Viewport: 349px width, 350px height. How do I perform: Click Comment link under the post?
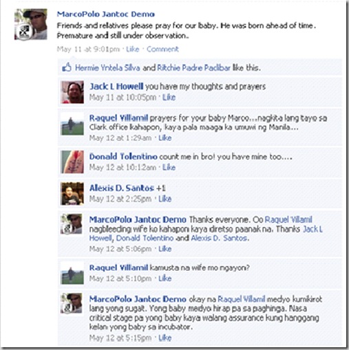162,49
